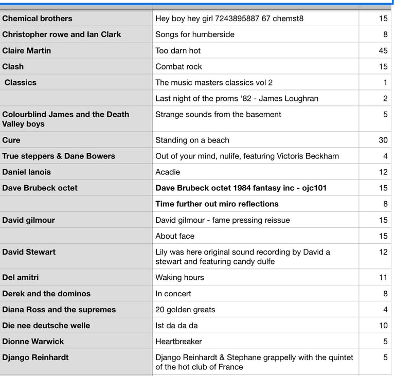This screenshot has height=376, width=395.
Task: Select the 'Classics' cell
Action: pos(76,82)
